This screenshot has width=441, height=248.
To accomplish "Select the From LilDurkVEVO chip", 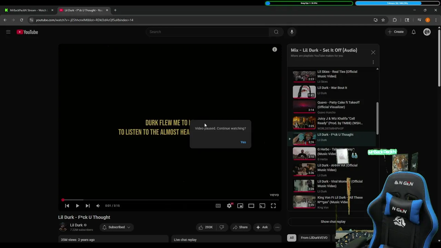I will [314, 238].
